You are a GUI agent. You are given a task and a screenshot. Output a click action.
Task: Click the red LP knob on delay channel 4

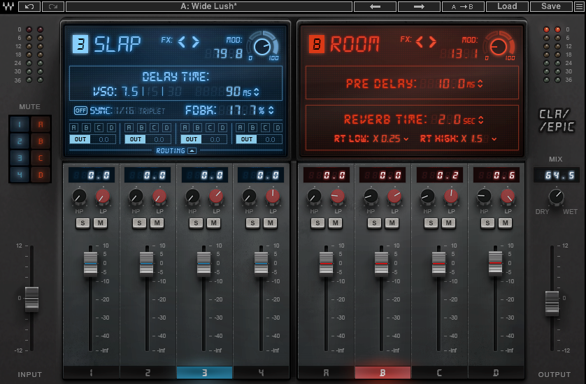(x=273, y=197)
